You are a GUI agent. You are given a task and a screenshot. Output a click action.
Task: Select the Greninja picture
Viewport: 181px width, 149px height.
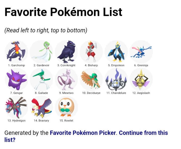[141, 52]
